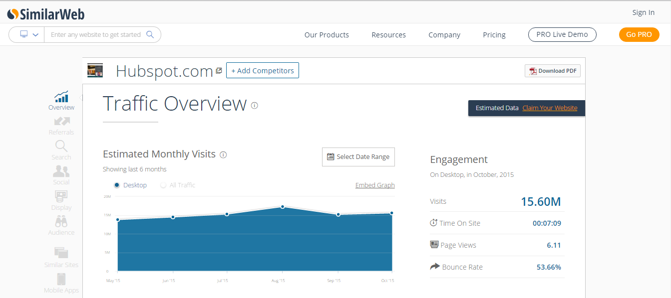Select the Desktop radio button
The image size is (671, 298).
click(x=117, y=185)
